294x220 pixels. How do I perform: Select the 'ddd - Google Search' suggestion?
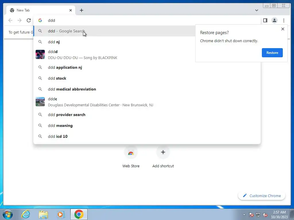114,31
